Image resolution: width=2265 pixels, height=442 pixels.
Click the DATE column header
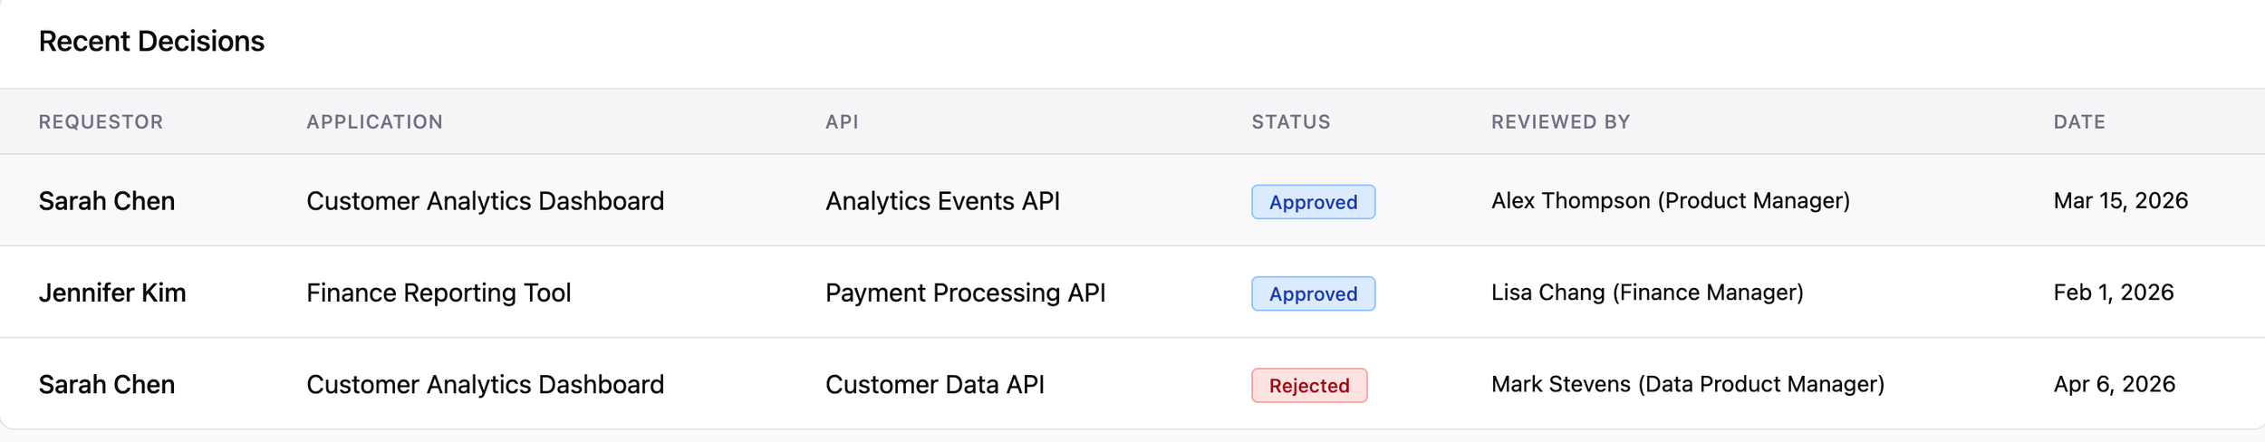coord(2079,122)
